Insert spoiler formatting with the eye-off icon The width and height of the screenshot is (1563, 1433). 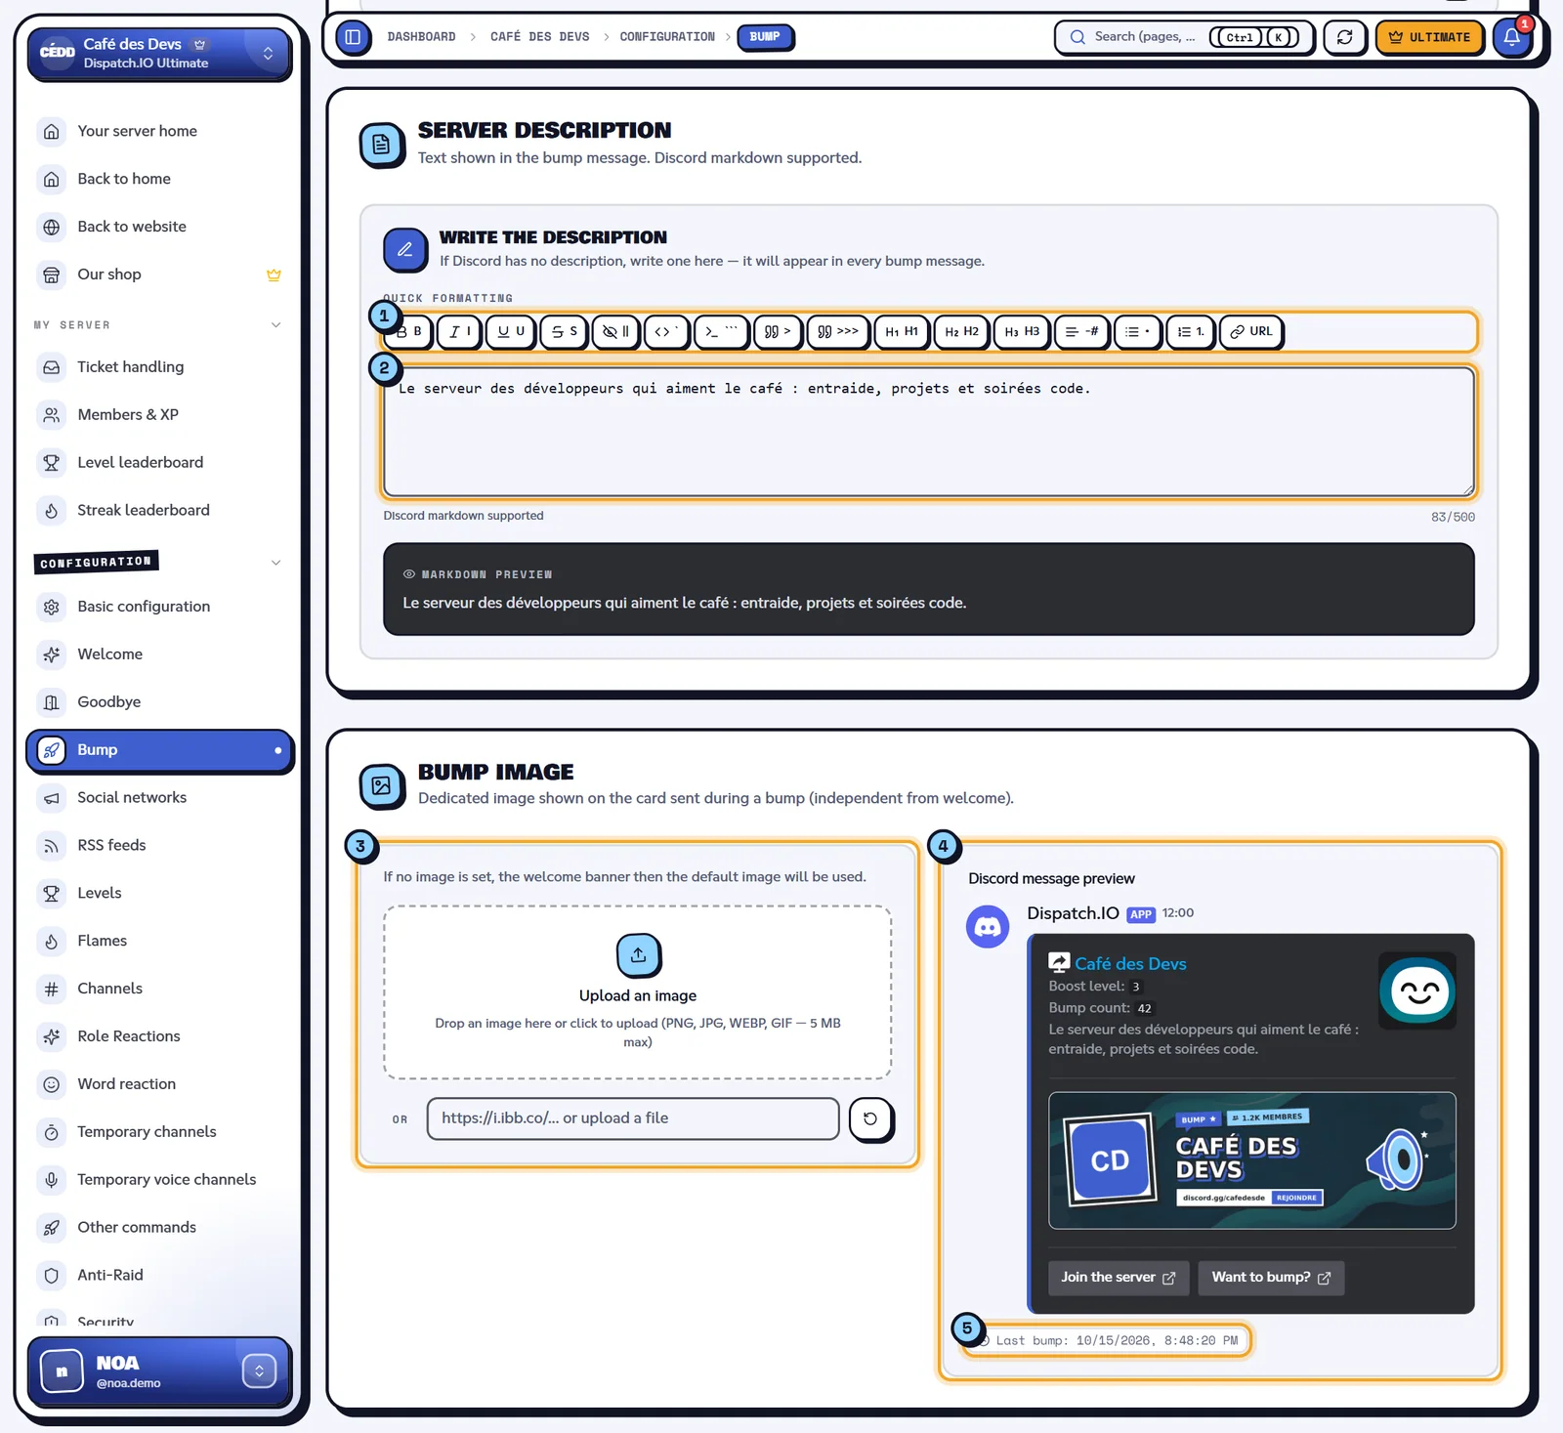615,332
